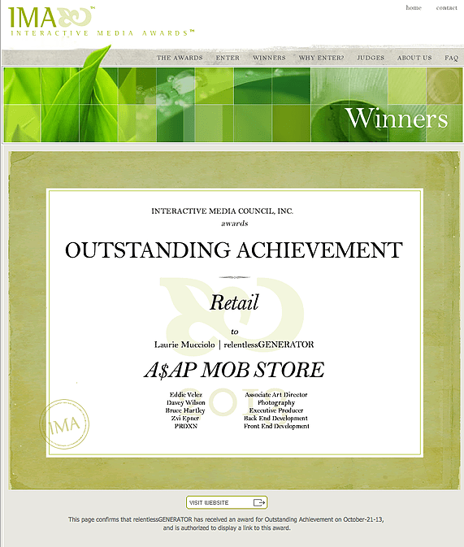Select the JUDGES menu item
The image size is (464, 547).
tap(371, 58)
